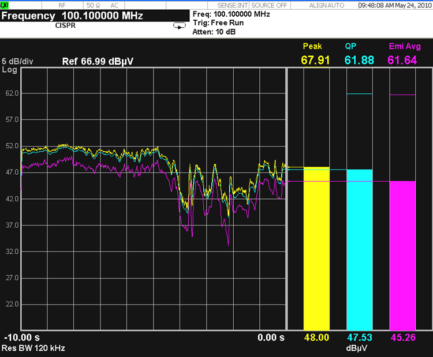Image resolution: width=433 pixels, height=357 pixels.
Task: Click the 50 Ω impedance indicator
Action: [94, 5]
